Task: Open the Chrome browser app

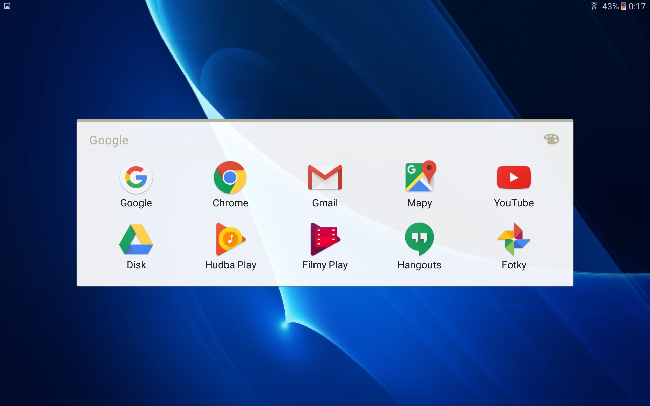Action: click(x=230, y=178)
